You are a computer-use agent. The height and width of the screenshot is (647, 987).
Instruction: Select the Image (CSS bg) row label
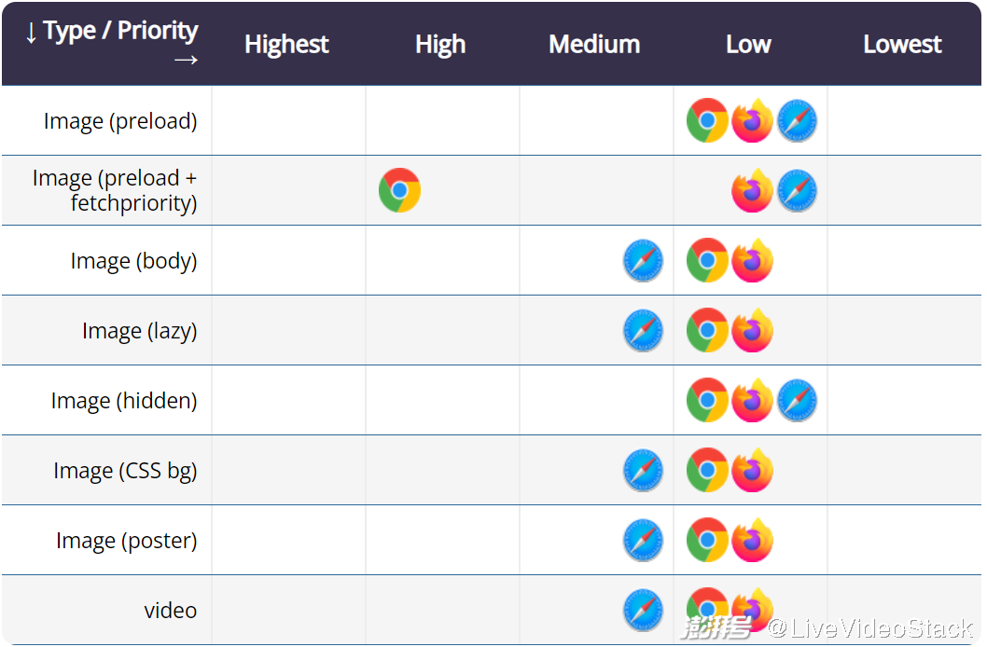point(125,471)
